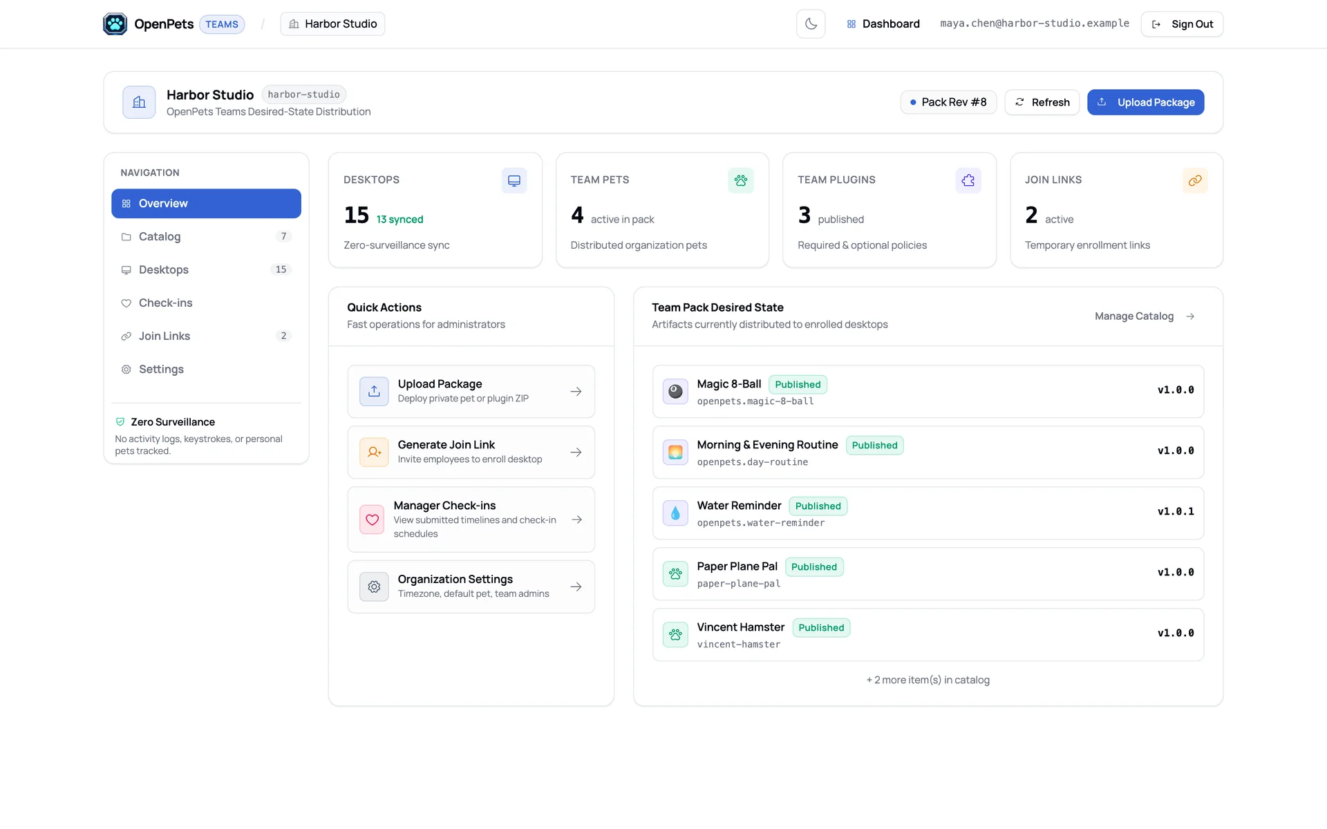Click the TEAMS badge beside OpenPets
Screen dimensions: 1327x829
click(222, 24)
